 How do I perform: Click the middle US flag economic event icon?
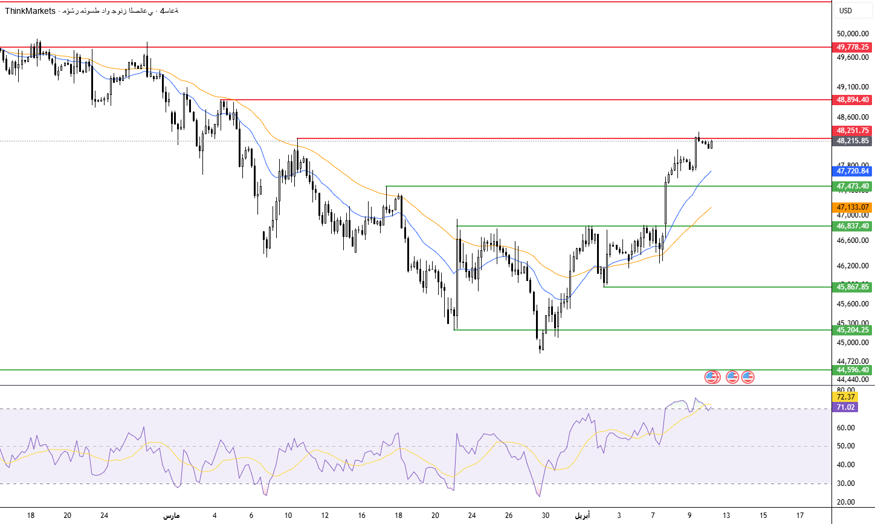[x=732, y=377]
